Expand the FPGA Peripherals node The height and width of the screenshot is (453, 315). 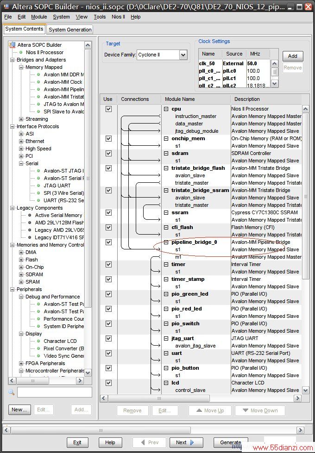click(21, 363)
